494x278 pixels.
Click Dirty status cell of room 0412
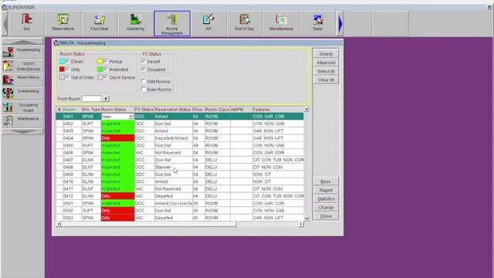[117, 196]
